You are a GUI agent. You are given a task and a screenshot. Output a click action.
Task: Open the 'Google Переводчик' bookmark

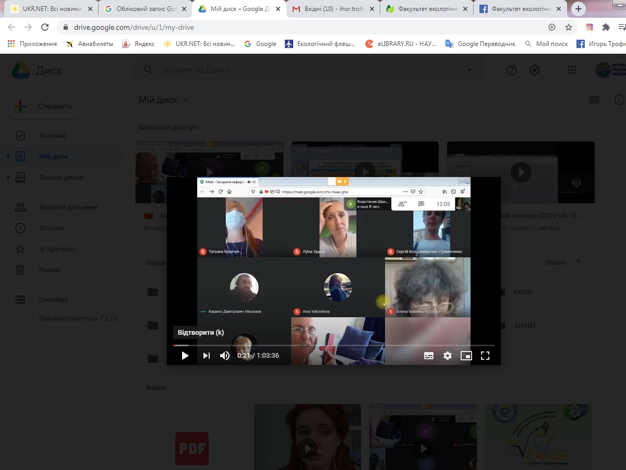point(480,44)
